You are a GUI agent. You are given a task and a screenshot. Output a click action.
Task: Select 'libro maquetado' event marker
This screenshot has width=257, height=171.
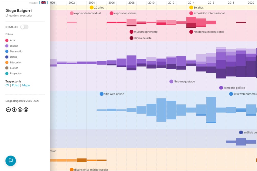tap(171, 81)
